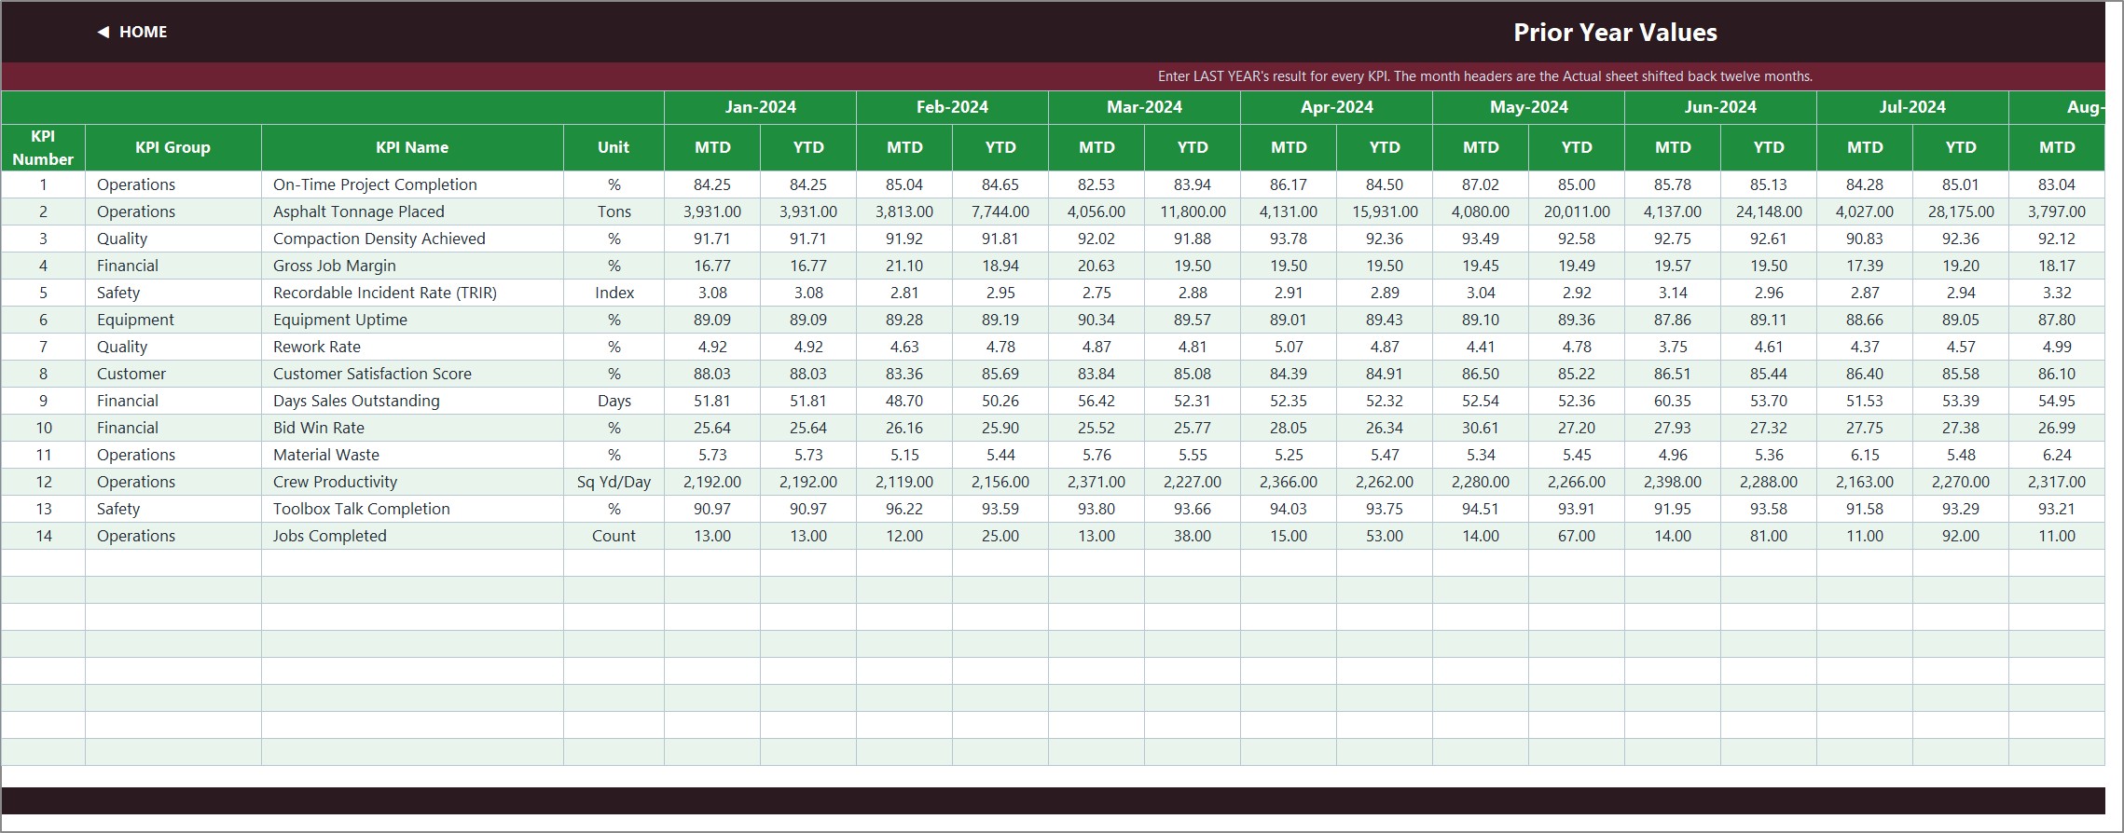The width and height of the screenshot is (2124, 833).
Task: Select the Jobs Completed cell
Action: coord(412,536)
